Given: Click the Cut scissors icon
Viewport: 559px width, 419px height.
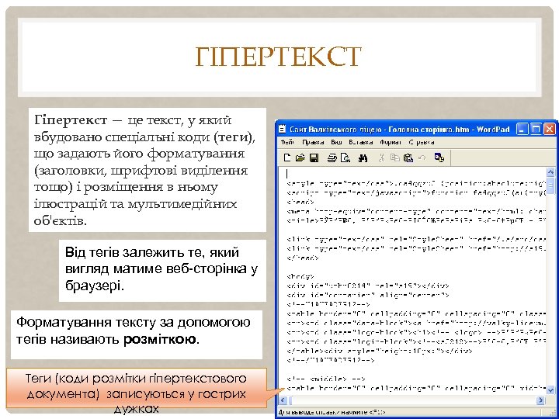Looking at the screenshot, I should click(x=381, y=158).
